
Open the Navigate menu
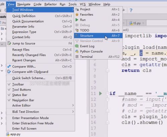point(24,4)
